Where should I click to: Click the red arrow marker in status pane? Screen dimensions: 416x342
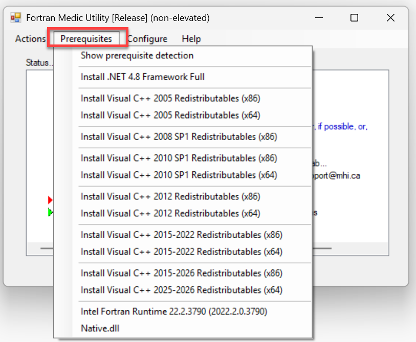pyautogui.click(x=50, y=200)
